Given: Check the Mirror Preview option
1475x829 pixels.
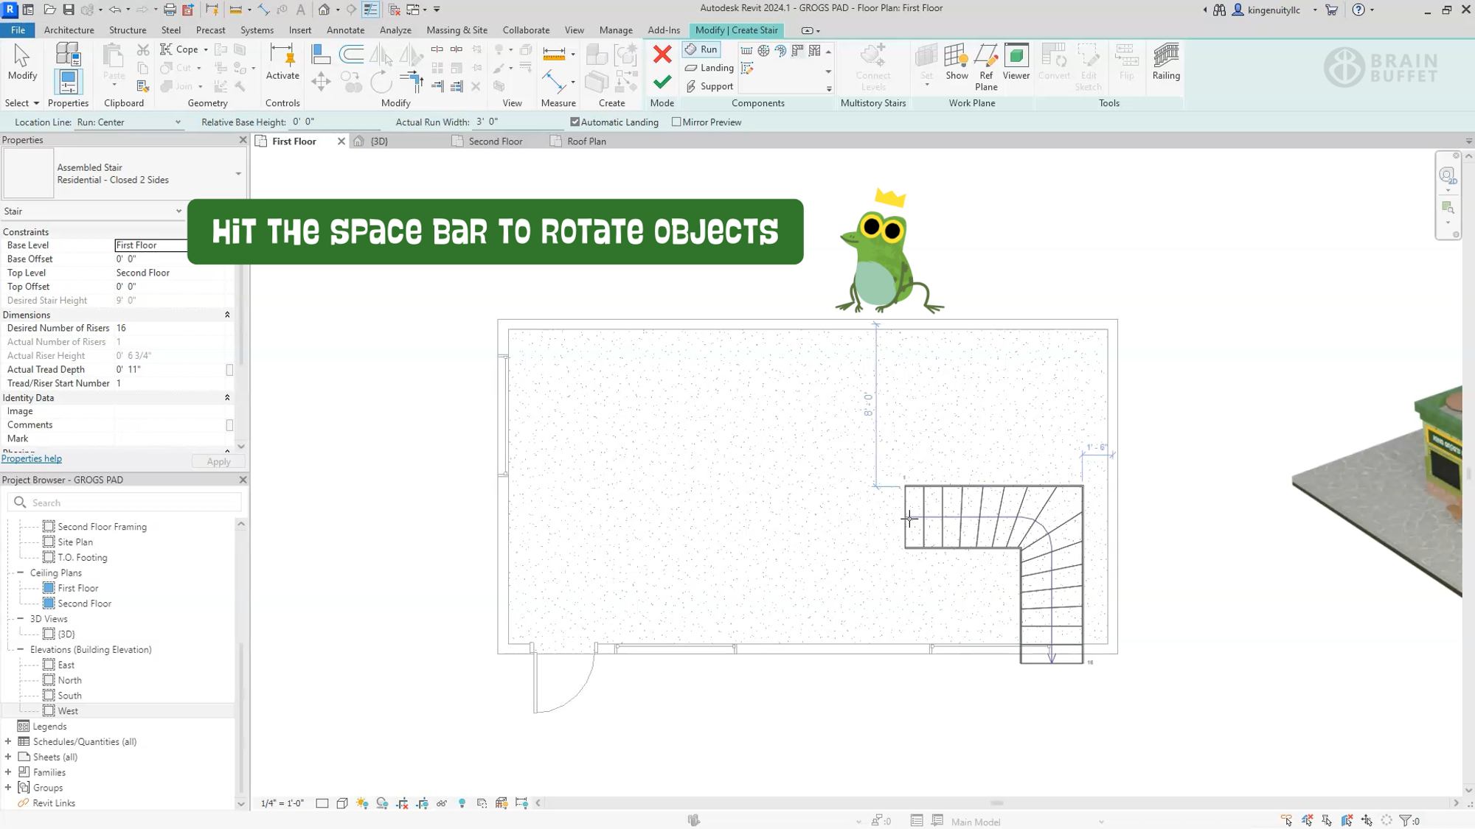Looking at the screenshot, I should [676, 122].
